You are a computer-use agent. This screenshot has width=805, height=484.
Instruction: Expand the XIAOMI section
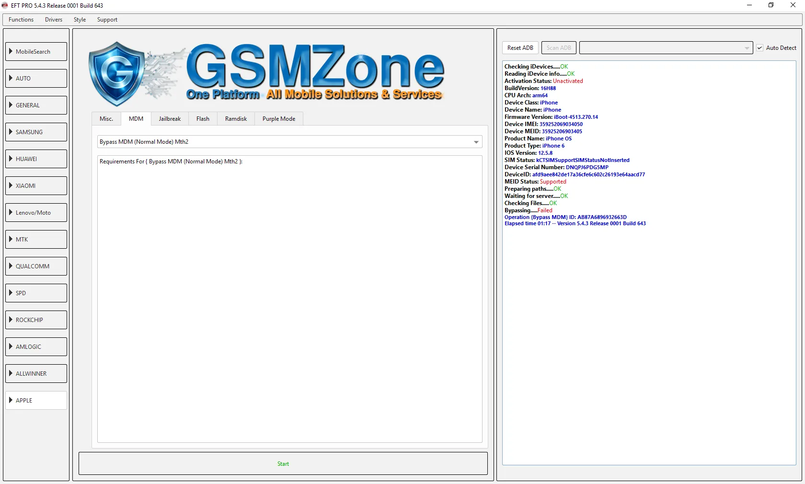(36, 185)
